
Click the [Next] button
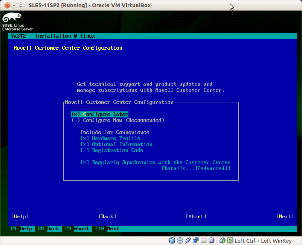(285, 216)
